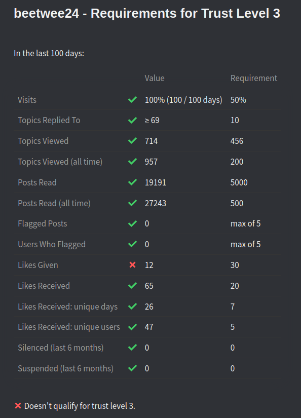Image resolution: width=301 pixels, height=418 pixels.
Task: Click the red X before Doesn't qualify message
Action: click(x=18, y=406)
